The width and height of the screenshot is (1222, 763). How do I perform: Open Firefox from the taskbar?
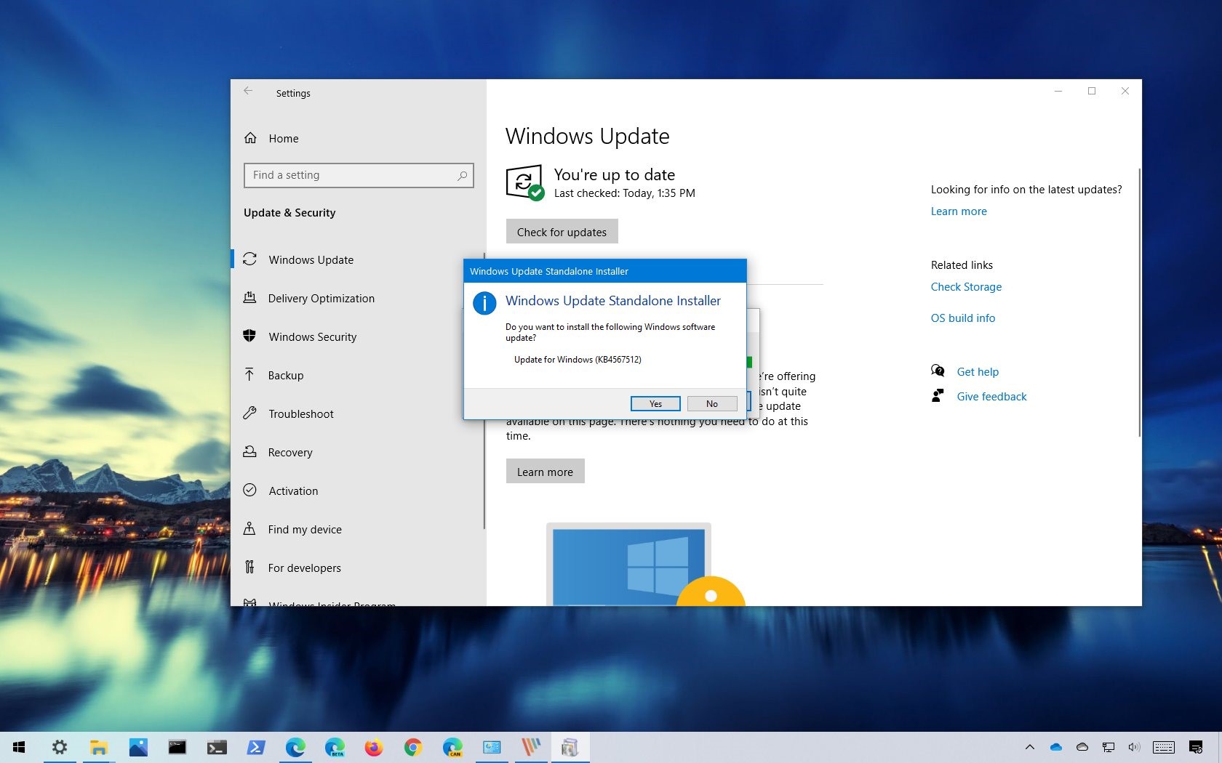374,747
